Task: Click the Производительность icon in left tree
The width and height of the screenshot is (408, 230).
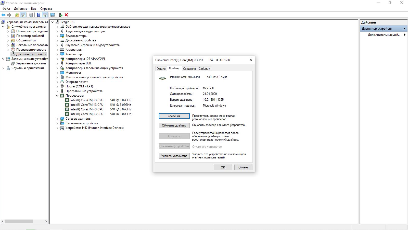Action: 13,50
